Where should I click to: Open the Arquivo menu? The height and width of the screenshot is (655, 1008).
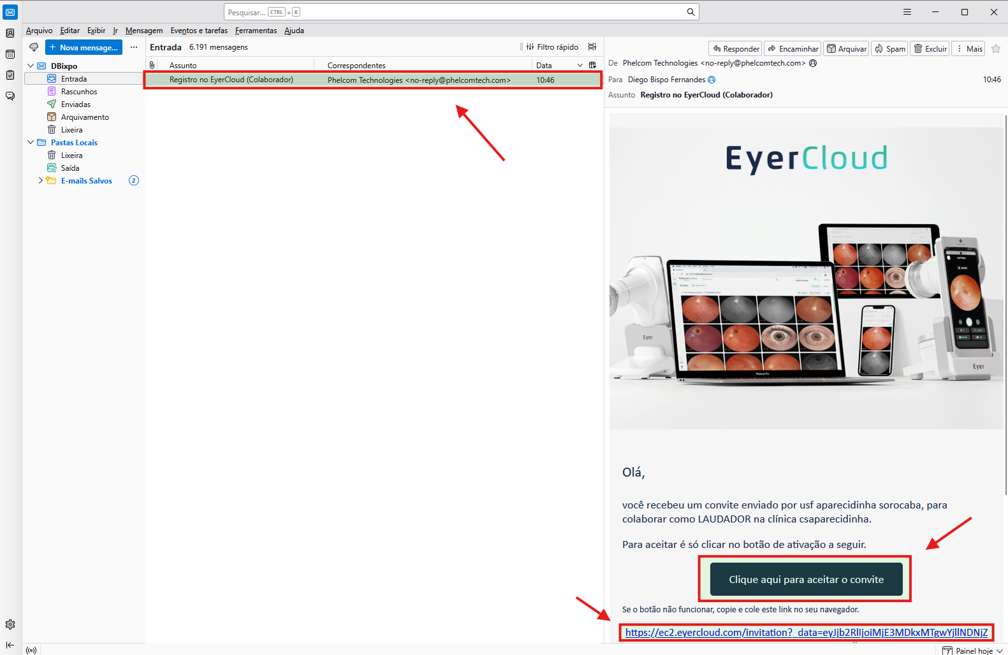point(40,31)
